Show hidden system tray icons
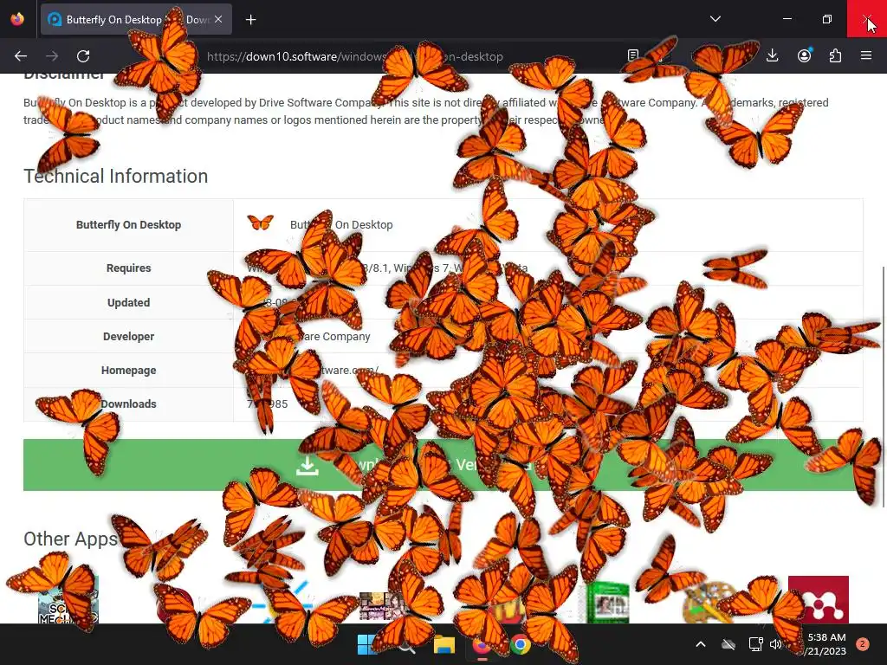The width and height of the screenshot is (887, 665). pyautogui.click(x=700, y=644)
